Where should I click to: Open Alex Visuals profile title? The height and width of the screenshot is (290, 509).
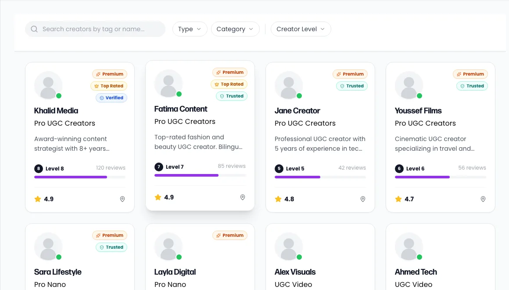point(295,272)
